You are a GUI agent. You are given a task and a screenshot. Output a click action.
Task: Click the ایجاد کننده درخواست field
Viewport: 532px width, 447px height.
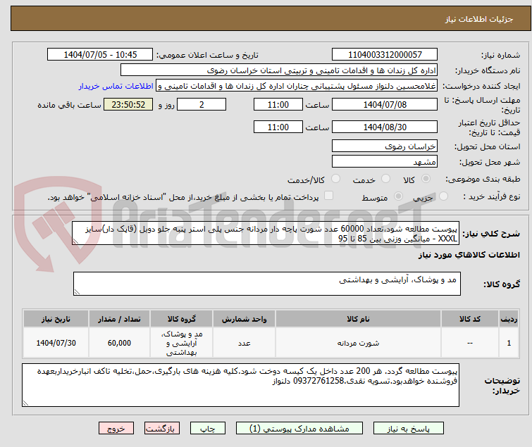click(297, 86)
